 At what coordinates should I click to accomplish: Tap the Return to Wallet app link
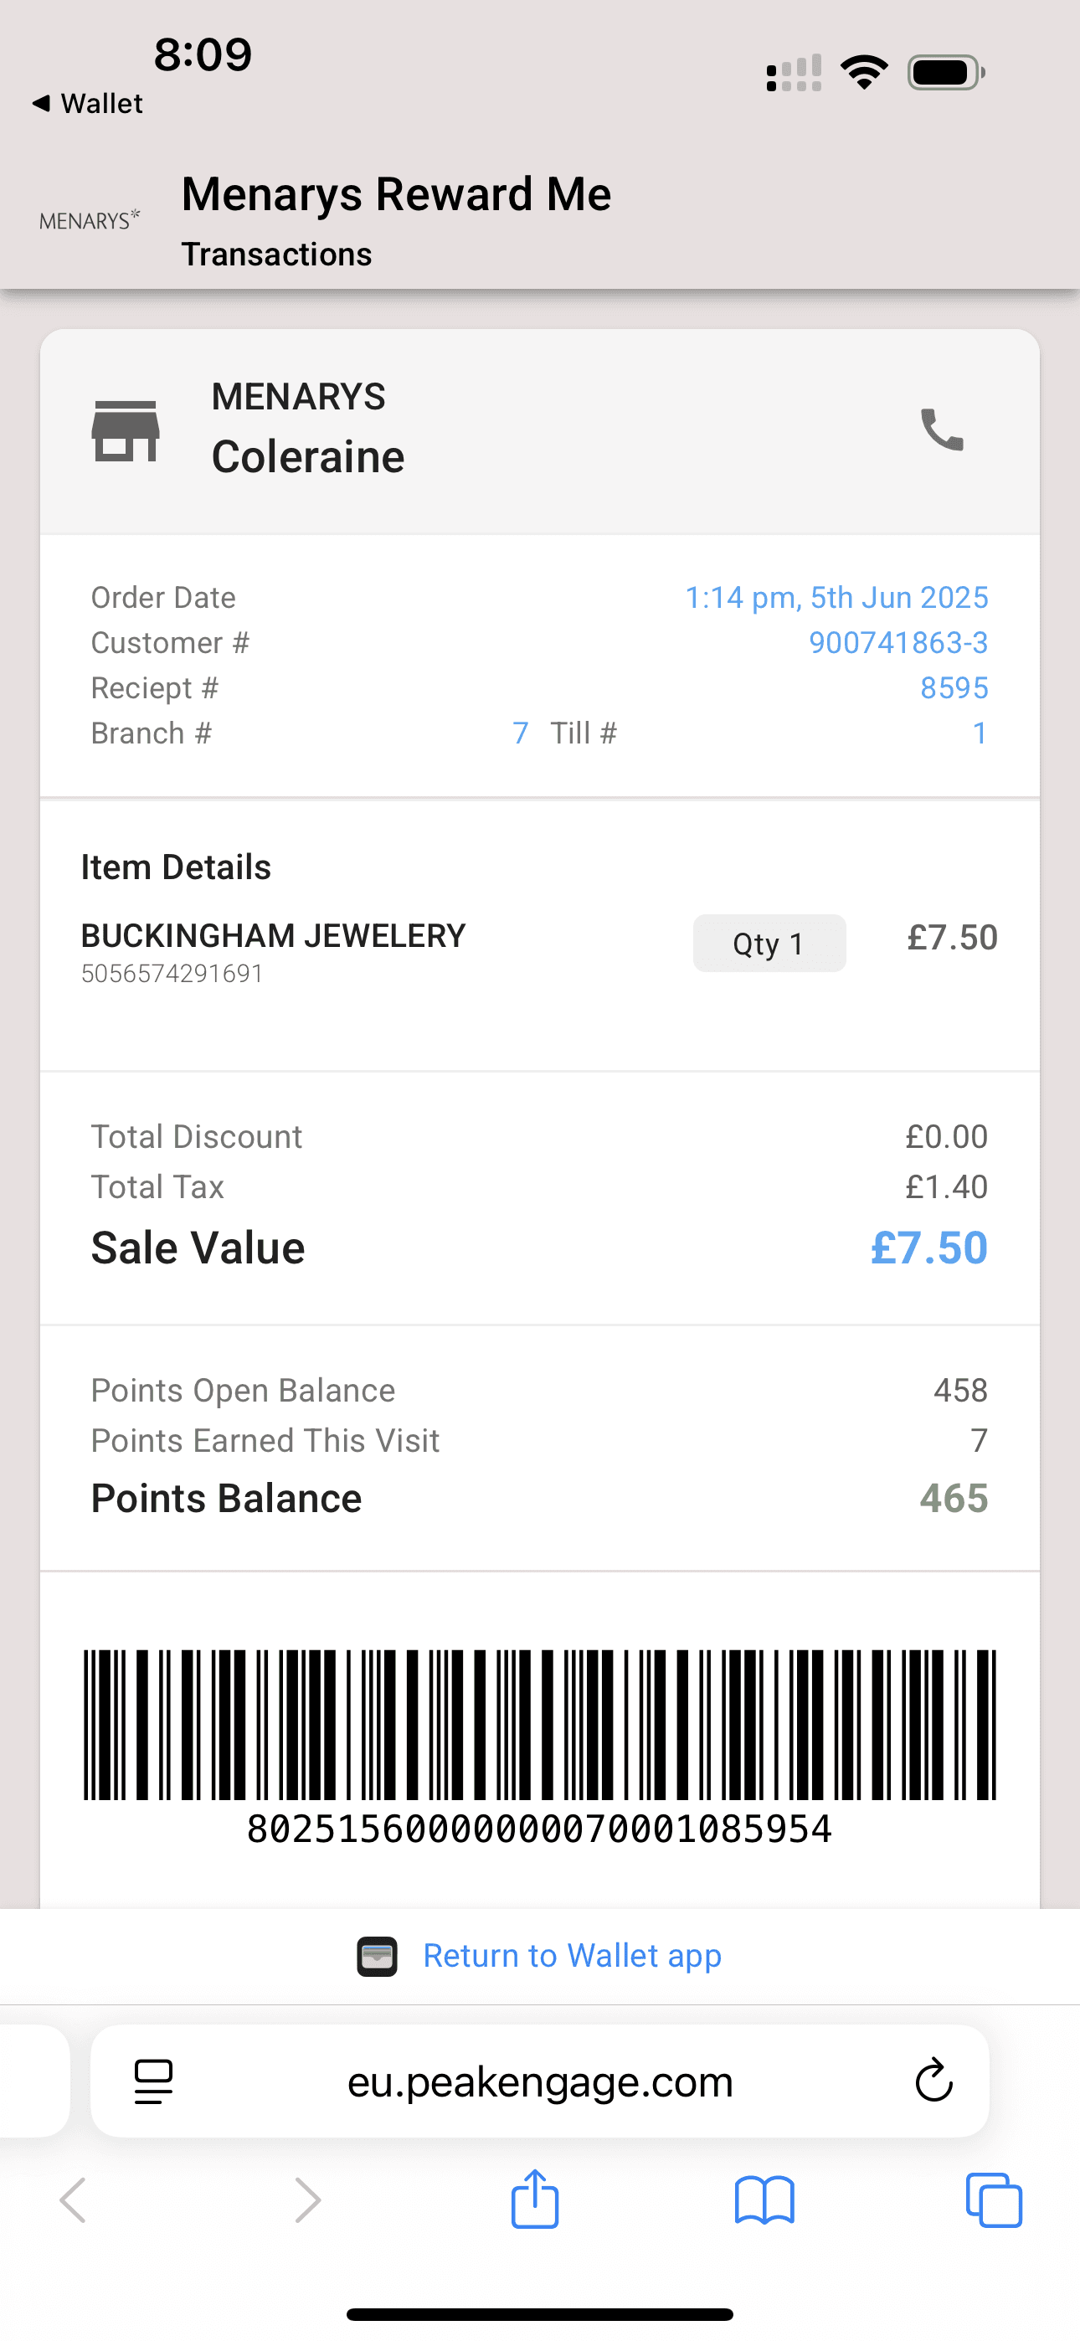(571, 1955)
